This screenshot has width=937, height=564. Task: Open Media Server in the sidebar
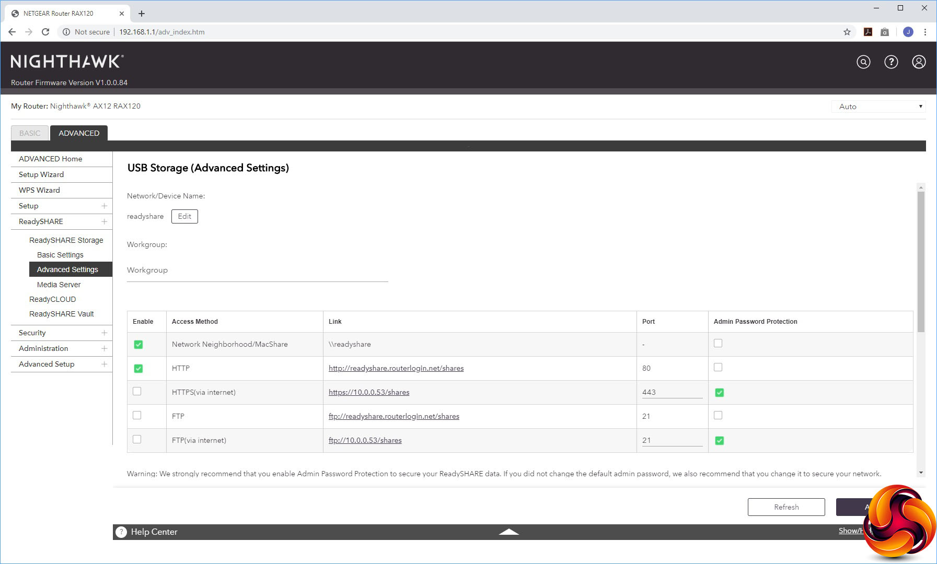coord(59,285)
